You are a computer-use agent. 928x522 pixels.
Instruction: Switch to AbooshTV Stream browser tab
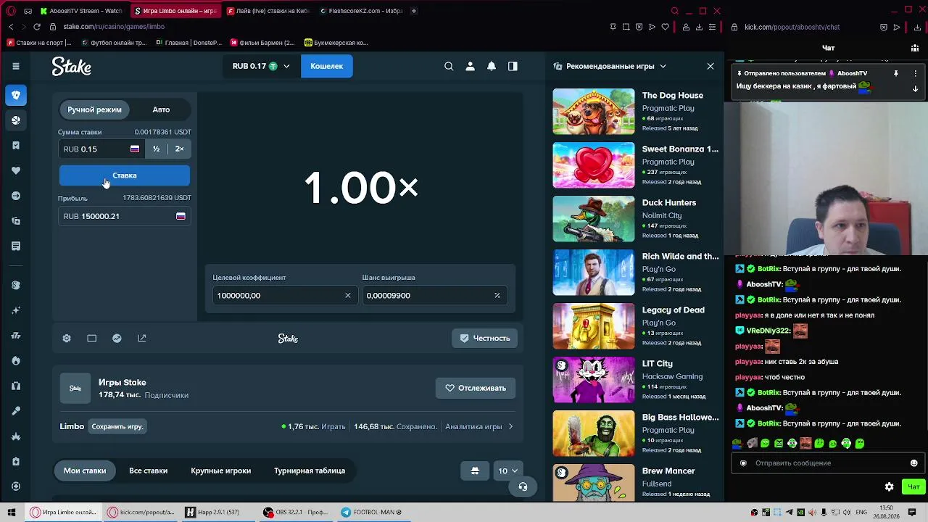coord(81,11)
